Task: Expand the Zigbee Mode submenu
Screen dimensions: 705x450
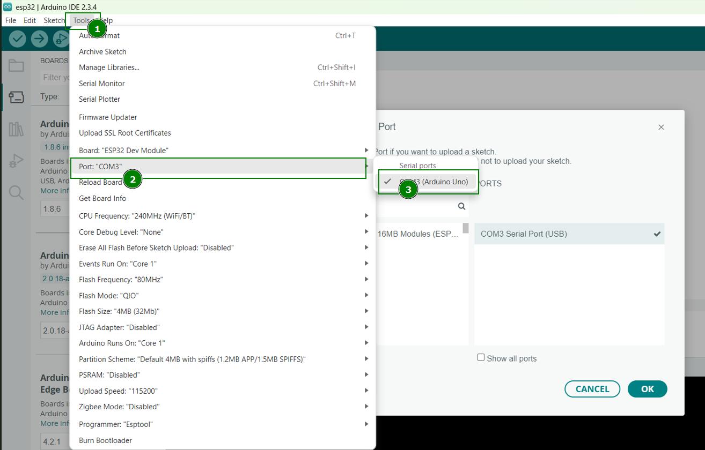Action: [223, 407]
